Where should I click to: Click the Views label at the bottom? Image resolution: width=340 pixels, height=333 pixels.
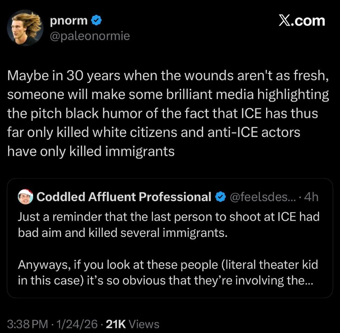(144, 324)
